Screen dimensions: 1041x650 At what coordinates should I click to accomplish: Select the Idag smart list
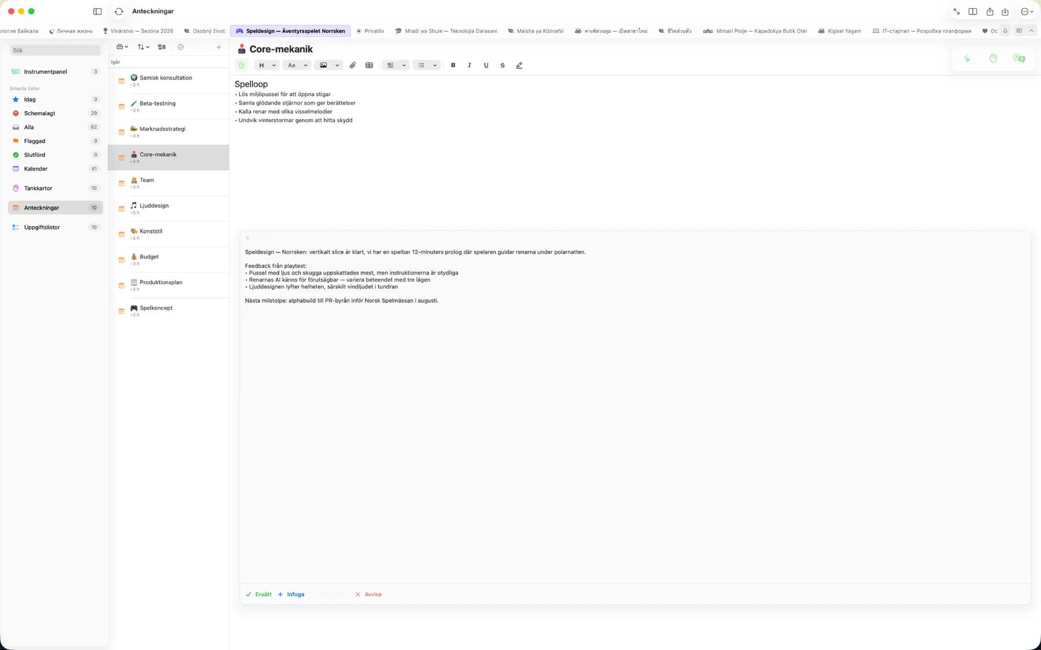coord(55,99)
